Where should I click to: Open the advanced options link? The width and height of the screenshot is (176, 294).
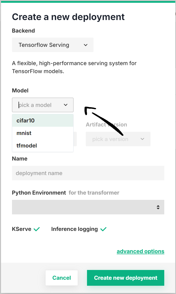pyautogui.click(x=140, y=251)
